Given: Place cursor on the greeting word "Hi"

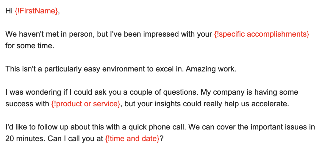Looking at the screenshot, I should [x=9, y=11].
